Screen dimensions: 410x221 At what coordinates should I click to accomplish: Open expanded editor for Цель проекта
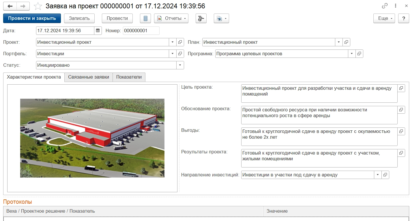401,88
